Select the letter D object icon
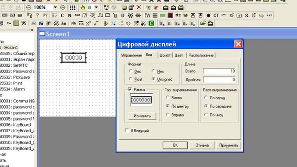 click(123, 15)
